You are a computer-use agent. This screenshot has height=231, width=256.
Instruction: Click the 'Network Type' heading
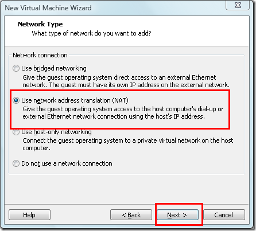pos(40,24)
